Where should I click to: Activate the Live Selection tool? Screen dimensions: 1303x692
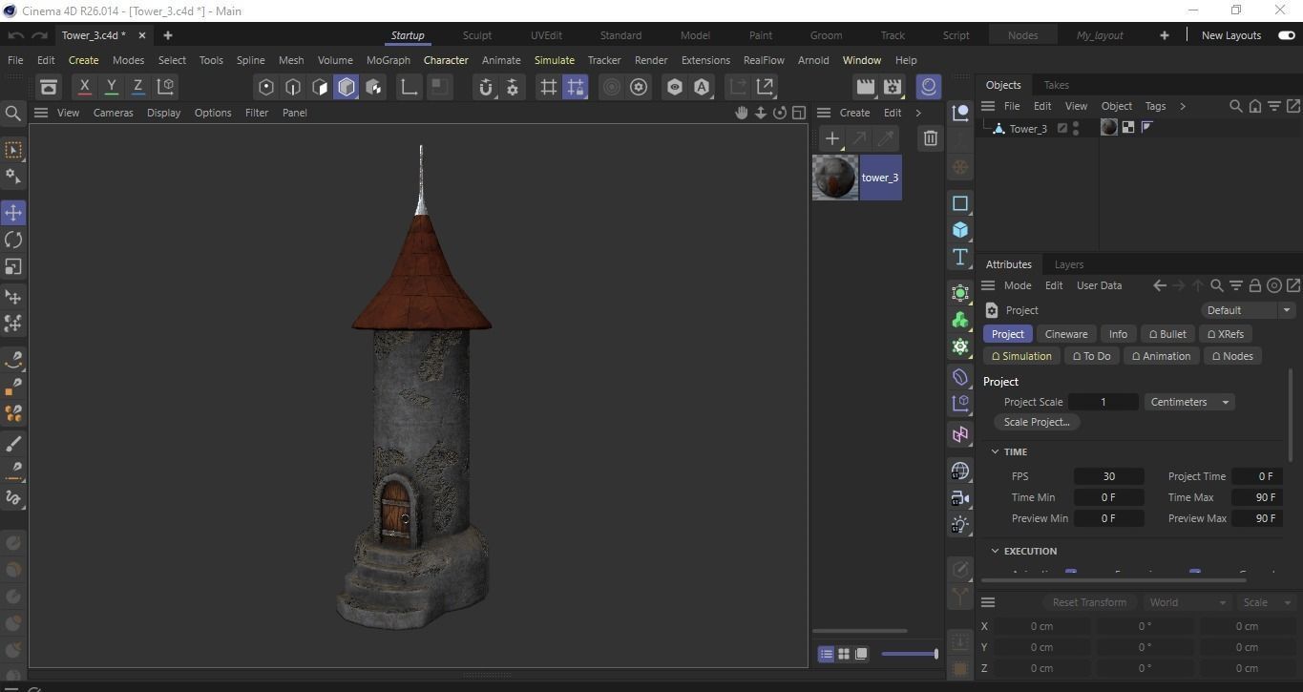13,150
